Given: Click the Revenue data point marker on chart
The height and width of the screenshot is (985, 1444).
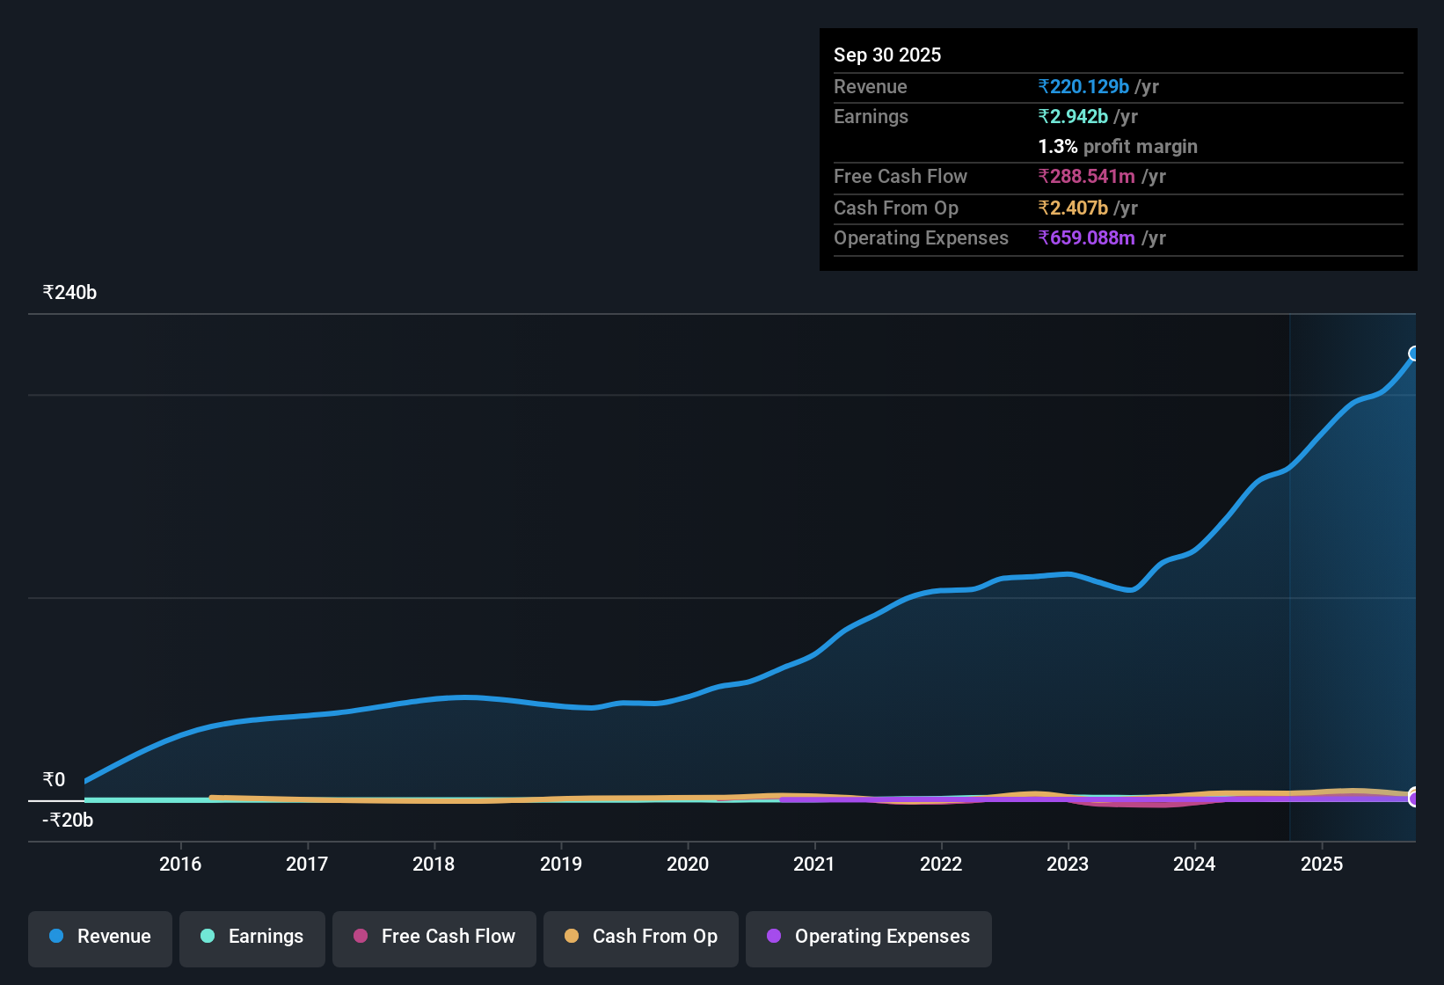Looking at the screenshot, I should (x=1414, y=354).
